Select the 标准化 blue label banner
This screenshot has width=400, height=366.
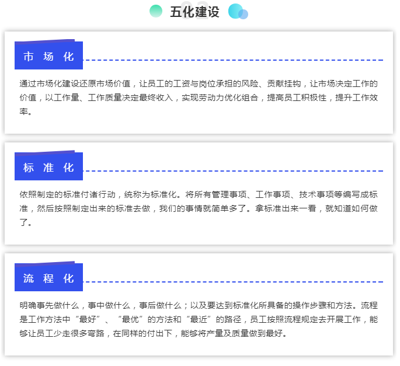(x=48, y=166)
